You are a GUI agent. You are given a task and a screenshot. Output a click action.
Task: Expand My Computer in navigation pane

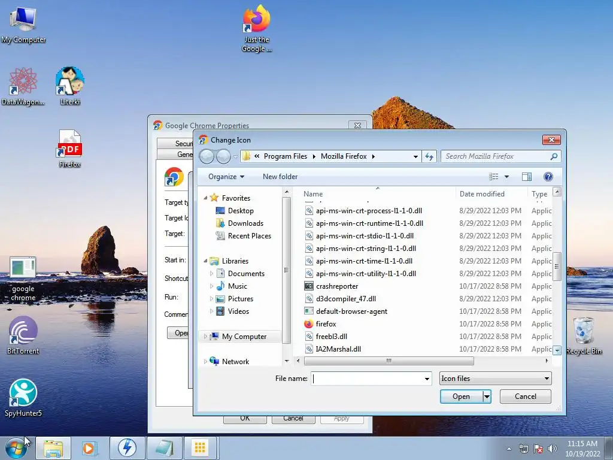click(205, 337)
